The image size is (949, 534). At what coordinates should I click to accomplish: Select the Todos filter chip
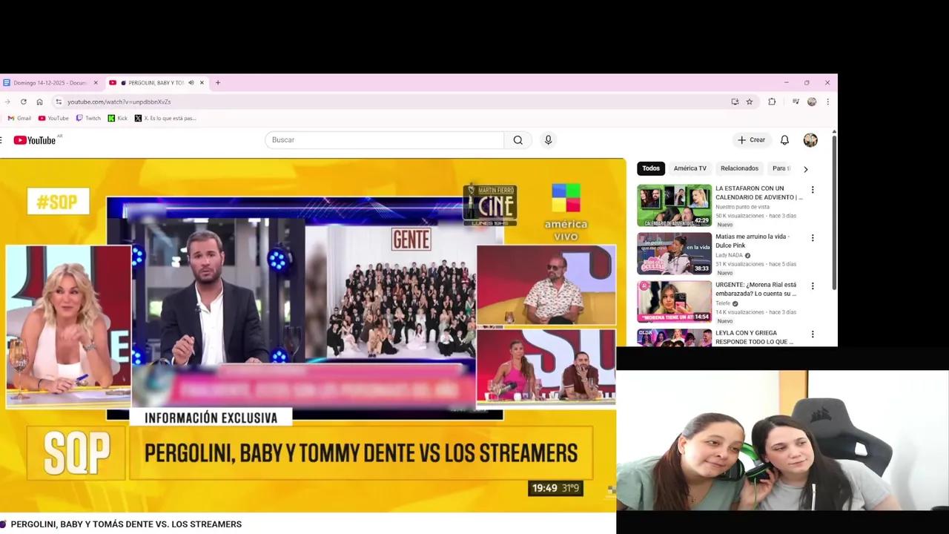pos(651,168)
